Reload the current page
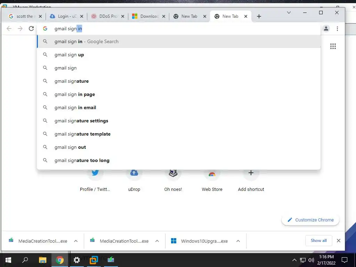The image size is (356, 267). 31,29
